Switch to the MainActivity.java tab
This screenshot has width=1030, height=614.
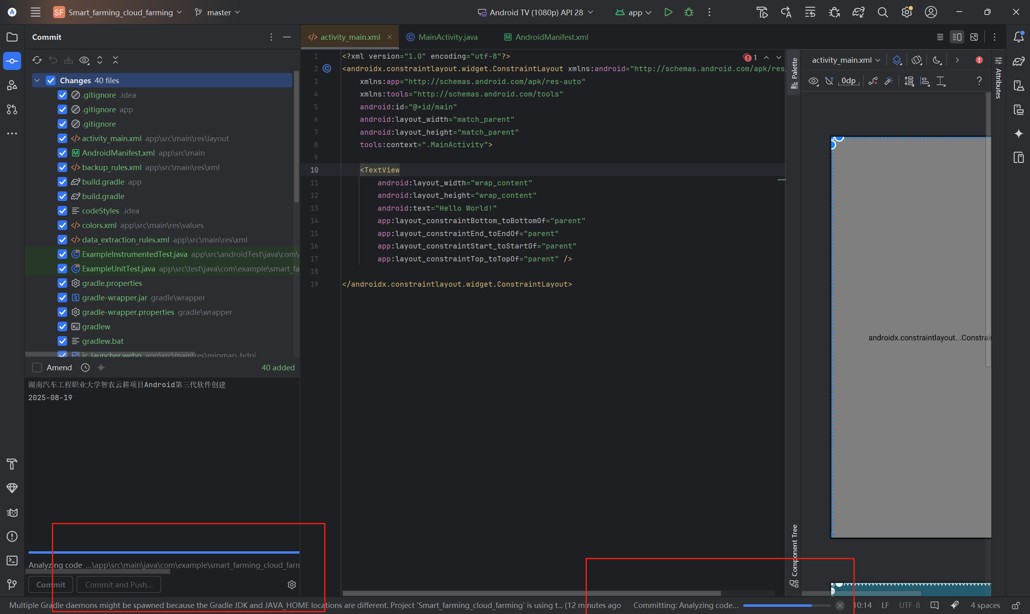pos(447,37)
